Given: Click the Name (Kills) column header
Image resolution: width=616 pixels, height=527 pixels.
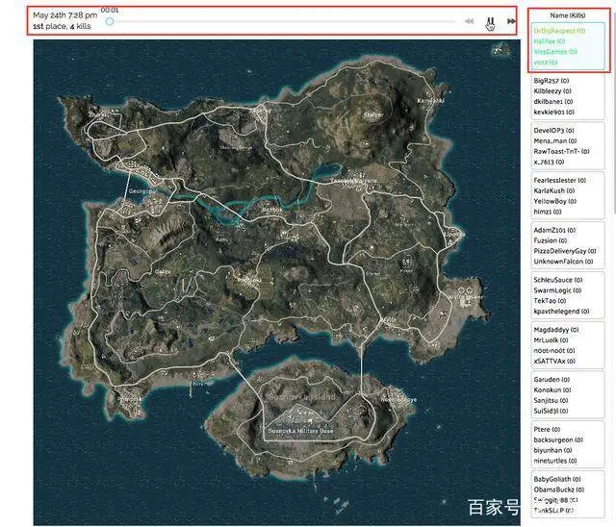Looking at the screenshot, I should (x=568, y=15).
